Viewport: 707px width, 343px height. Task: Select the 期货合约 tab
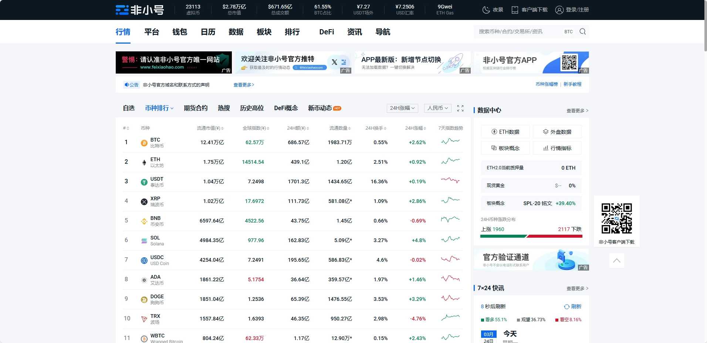[x=196, y=108]
